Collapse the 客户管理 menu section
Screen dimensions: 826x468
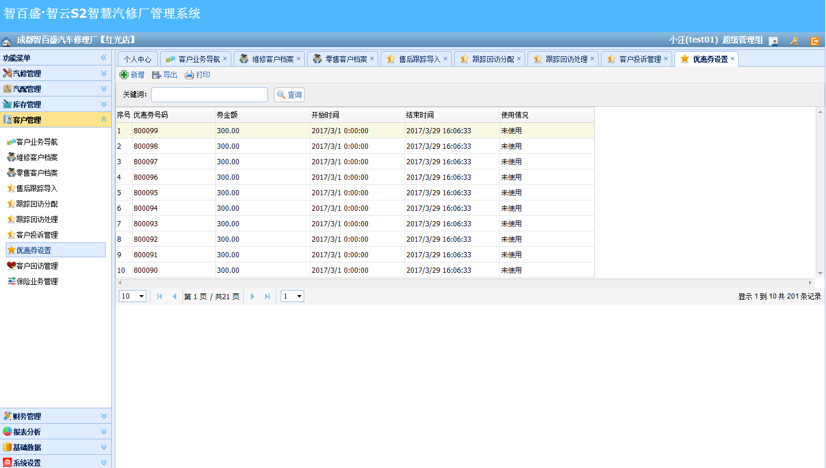(104, 119)
